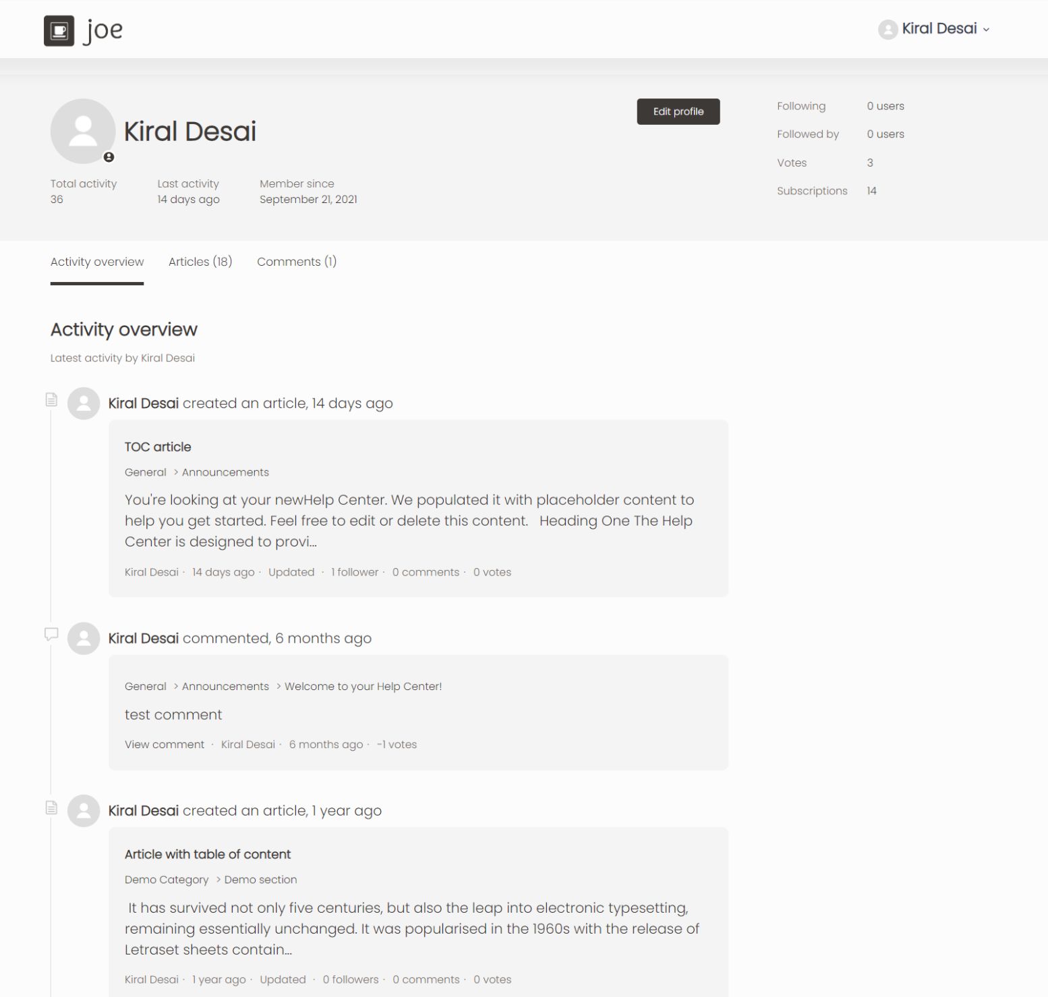The width and height of the screenshot is (1048, 997).
Task: Click the small user avatar in the header
Action: 887,29
